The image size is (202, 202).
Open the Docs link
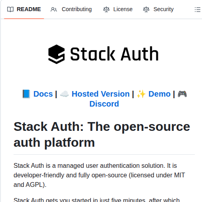43,94
